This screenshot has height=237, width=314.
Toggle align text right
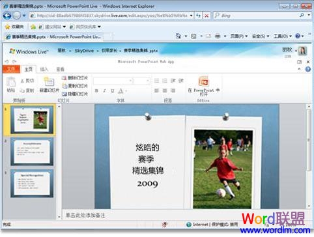tap(173, 91)
